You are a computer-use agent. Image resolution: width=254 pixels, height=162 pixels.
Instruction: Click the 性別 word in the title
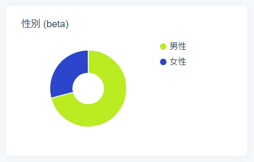click(x=31, y=24)
